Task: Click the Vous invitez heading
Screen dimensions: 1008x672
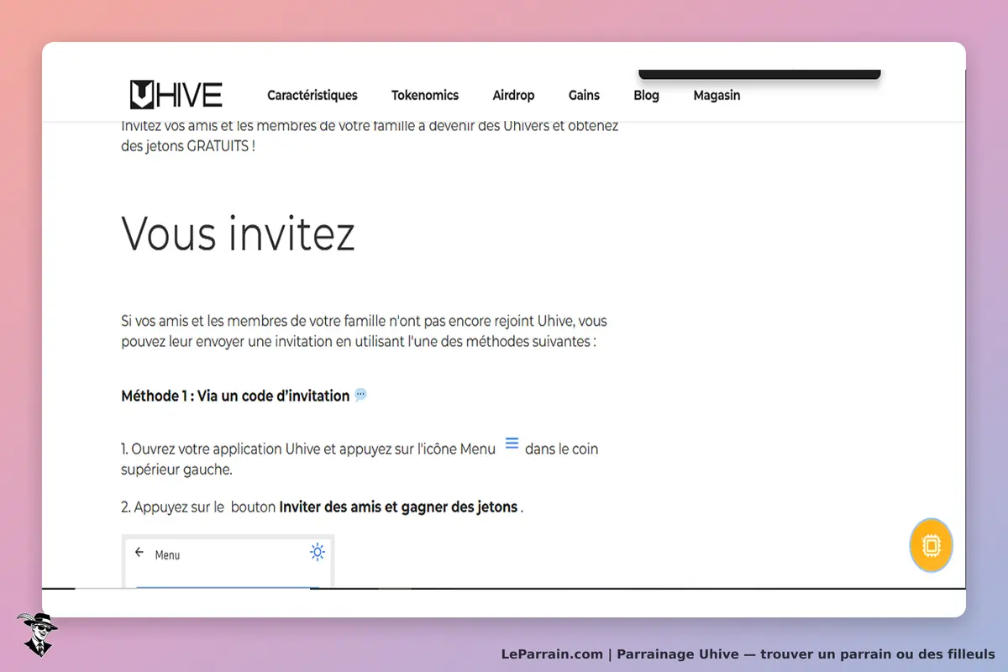Action: click(x=239, y=234)
